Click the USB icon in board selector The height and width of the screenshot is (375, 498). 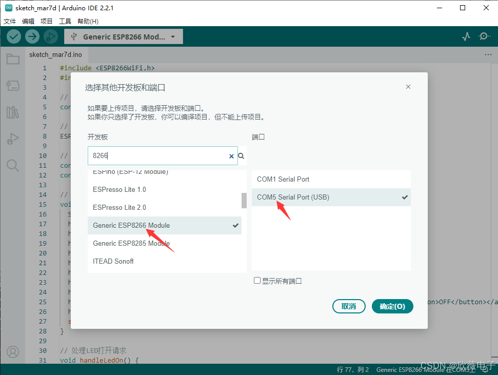[74, 36]
